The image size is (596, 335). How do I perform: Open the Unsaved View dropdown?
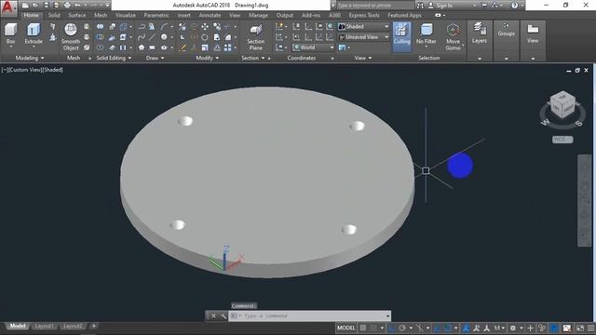(x=363, y=37)
